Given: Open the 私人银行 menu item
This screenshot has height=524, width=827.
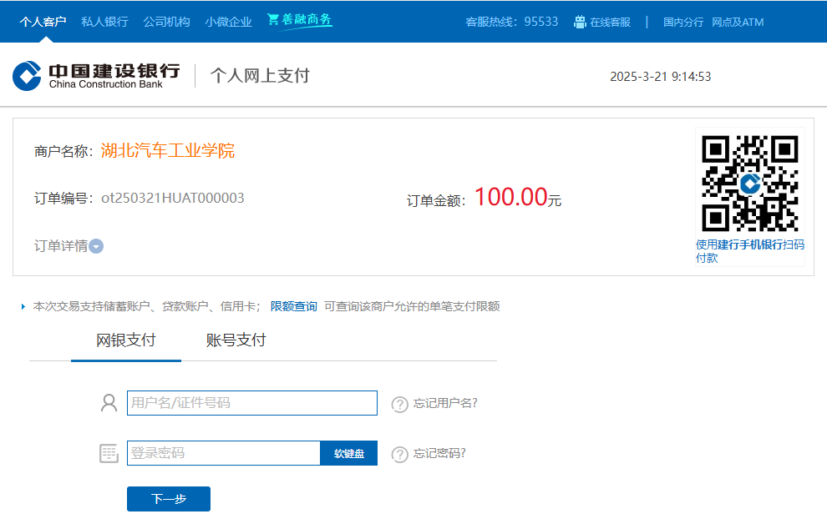Looking at the screenshot, I should (104, 22).
